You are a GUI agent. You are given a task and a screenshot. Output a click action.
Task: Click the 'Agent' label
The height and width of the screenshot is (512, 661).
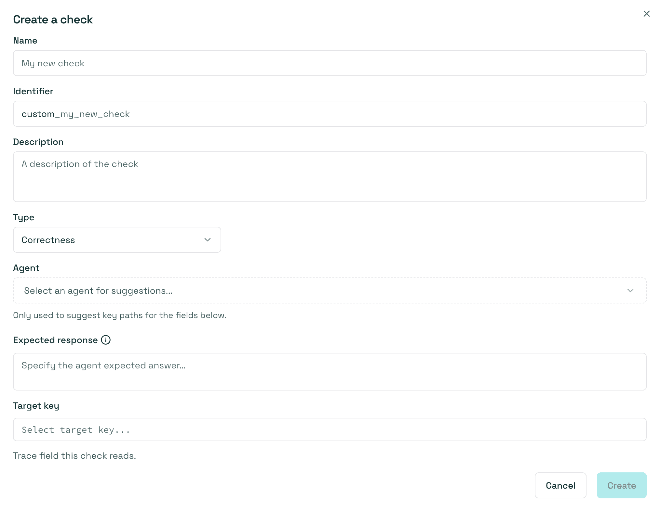(26, 268)
